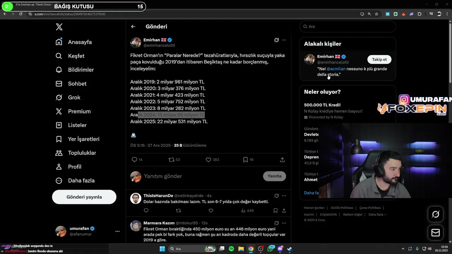Click the Gönderi yayınla button
Image resolution: width=452 pixels, height=254 pixels.
[x=84, y=197]
